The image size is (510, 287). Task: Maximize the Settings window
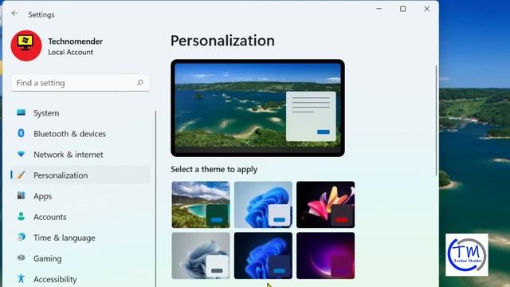pos(403,9)
